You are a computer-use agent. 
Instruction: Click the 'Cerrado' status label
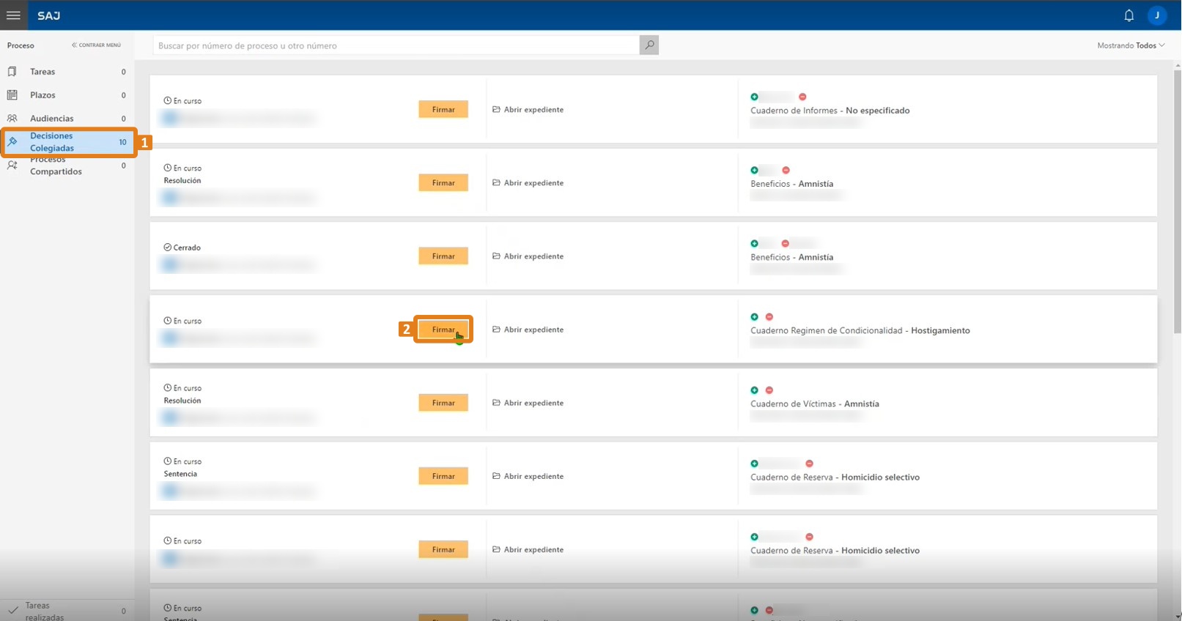coord(187,248)
